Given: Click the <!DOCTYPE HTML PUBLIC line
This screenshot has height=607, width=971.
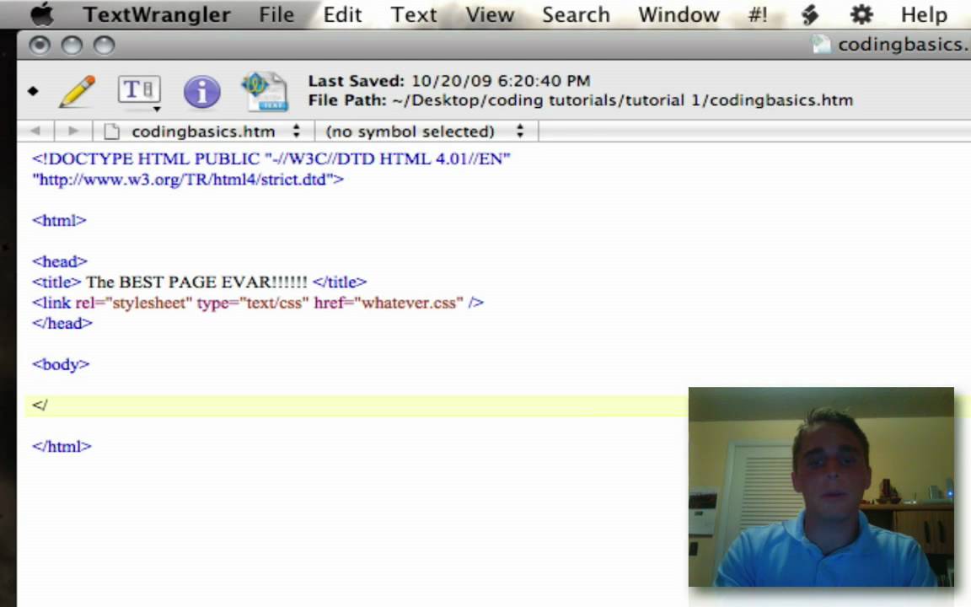Looking at the screenshot, I should tap(271, 159).
